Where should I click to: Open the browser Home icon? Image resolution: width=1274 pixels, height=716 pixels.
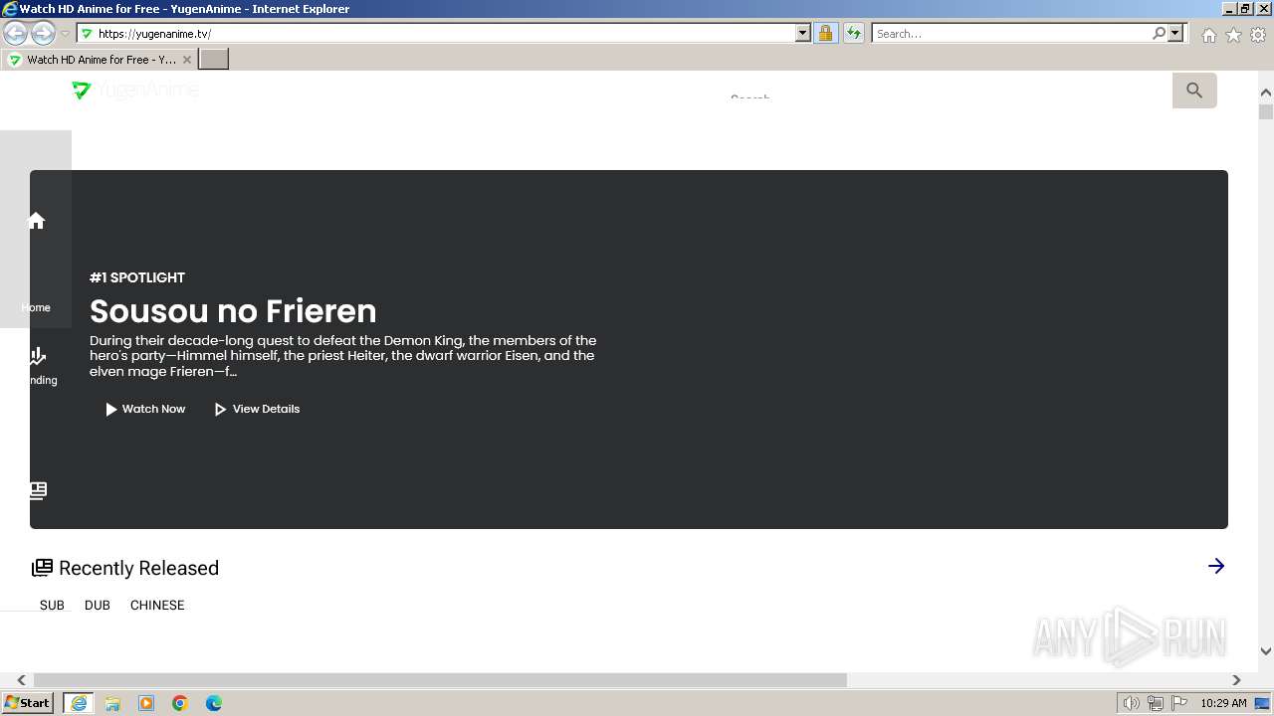[x=1208, y=35]
